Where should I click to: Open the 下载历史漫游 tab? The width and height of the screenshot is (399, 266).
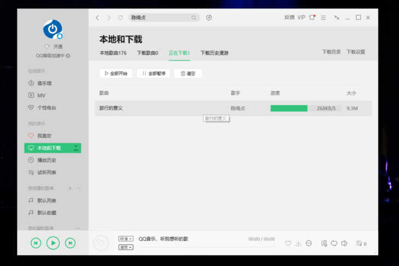(214, 53)
